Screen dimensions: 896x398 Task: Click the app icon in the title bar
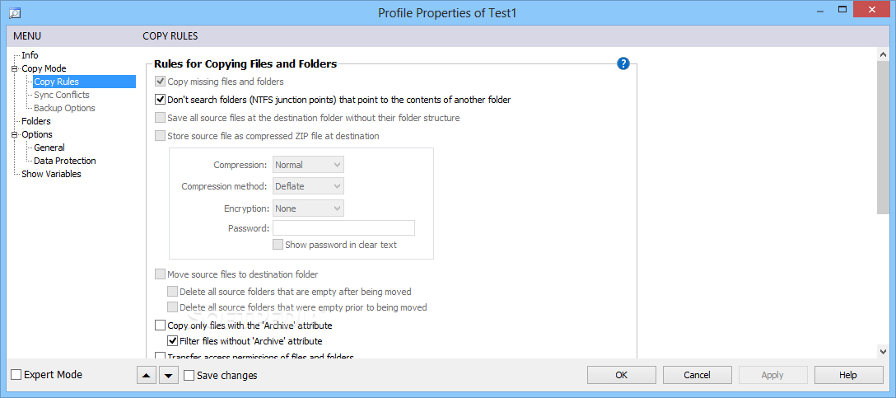15,12
